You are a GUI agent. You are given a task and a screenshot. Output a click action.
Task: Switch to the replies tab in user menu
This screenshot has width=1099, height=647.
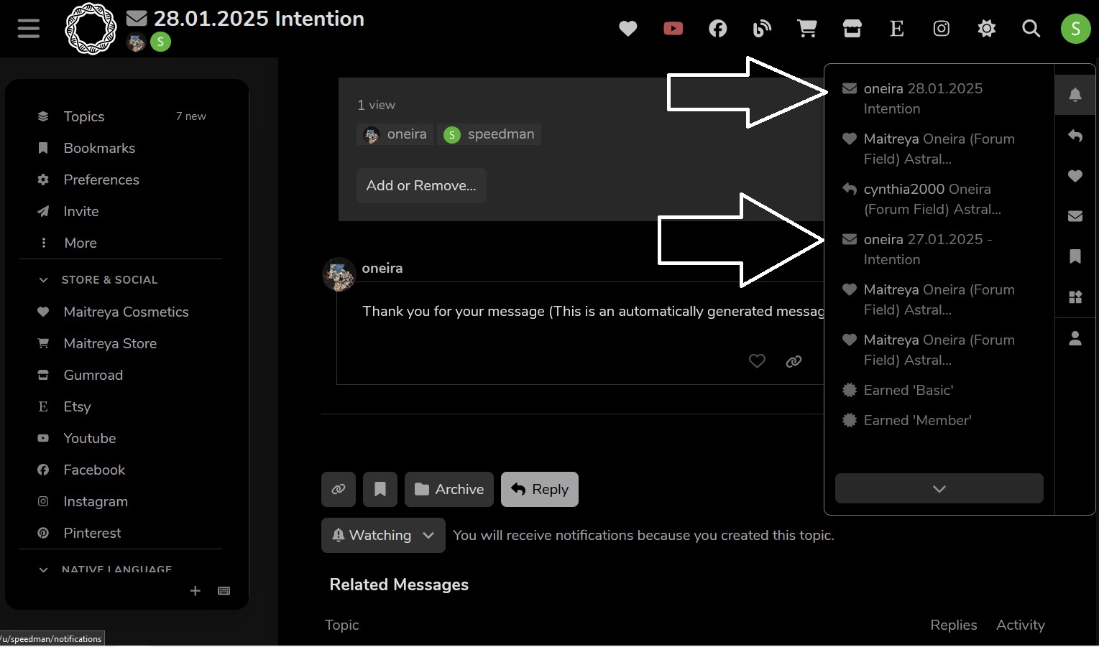coord(1075,136)
